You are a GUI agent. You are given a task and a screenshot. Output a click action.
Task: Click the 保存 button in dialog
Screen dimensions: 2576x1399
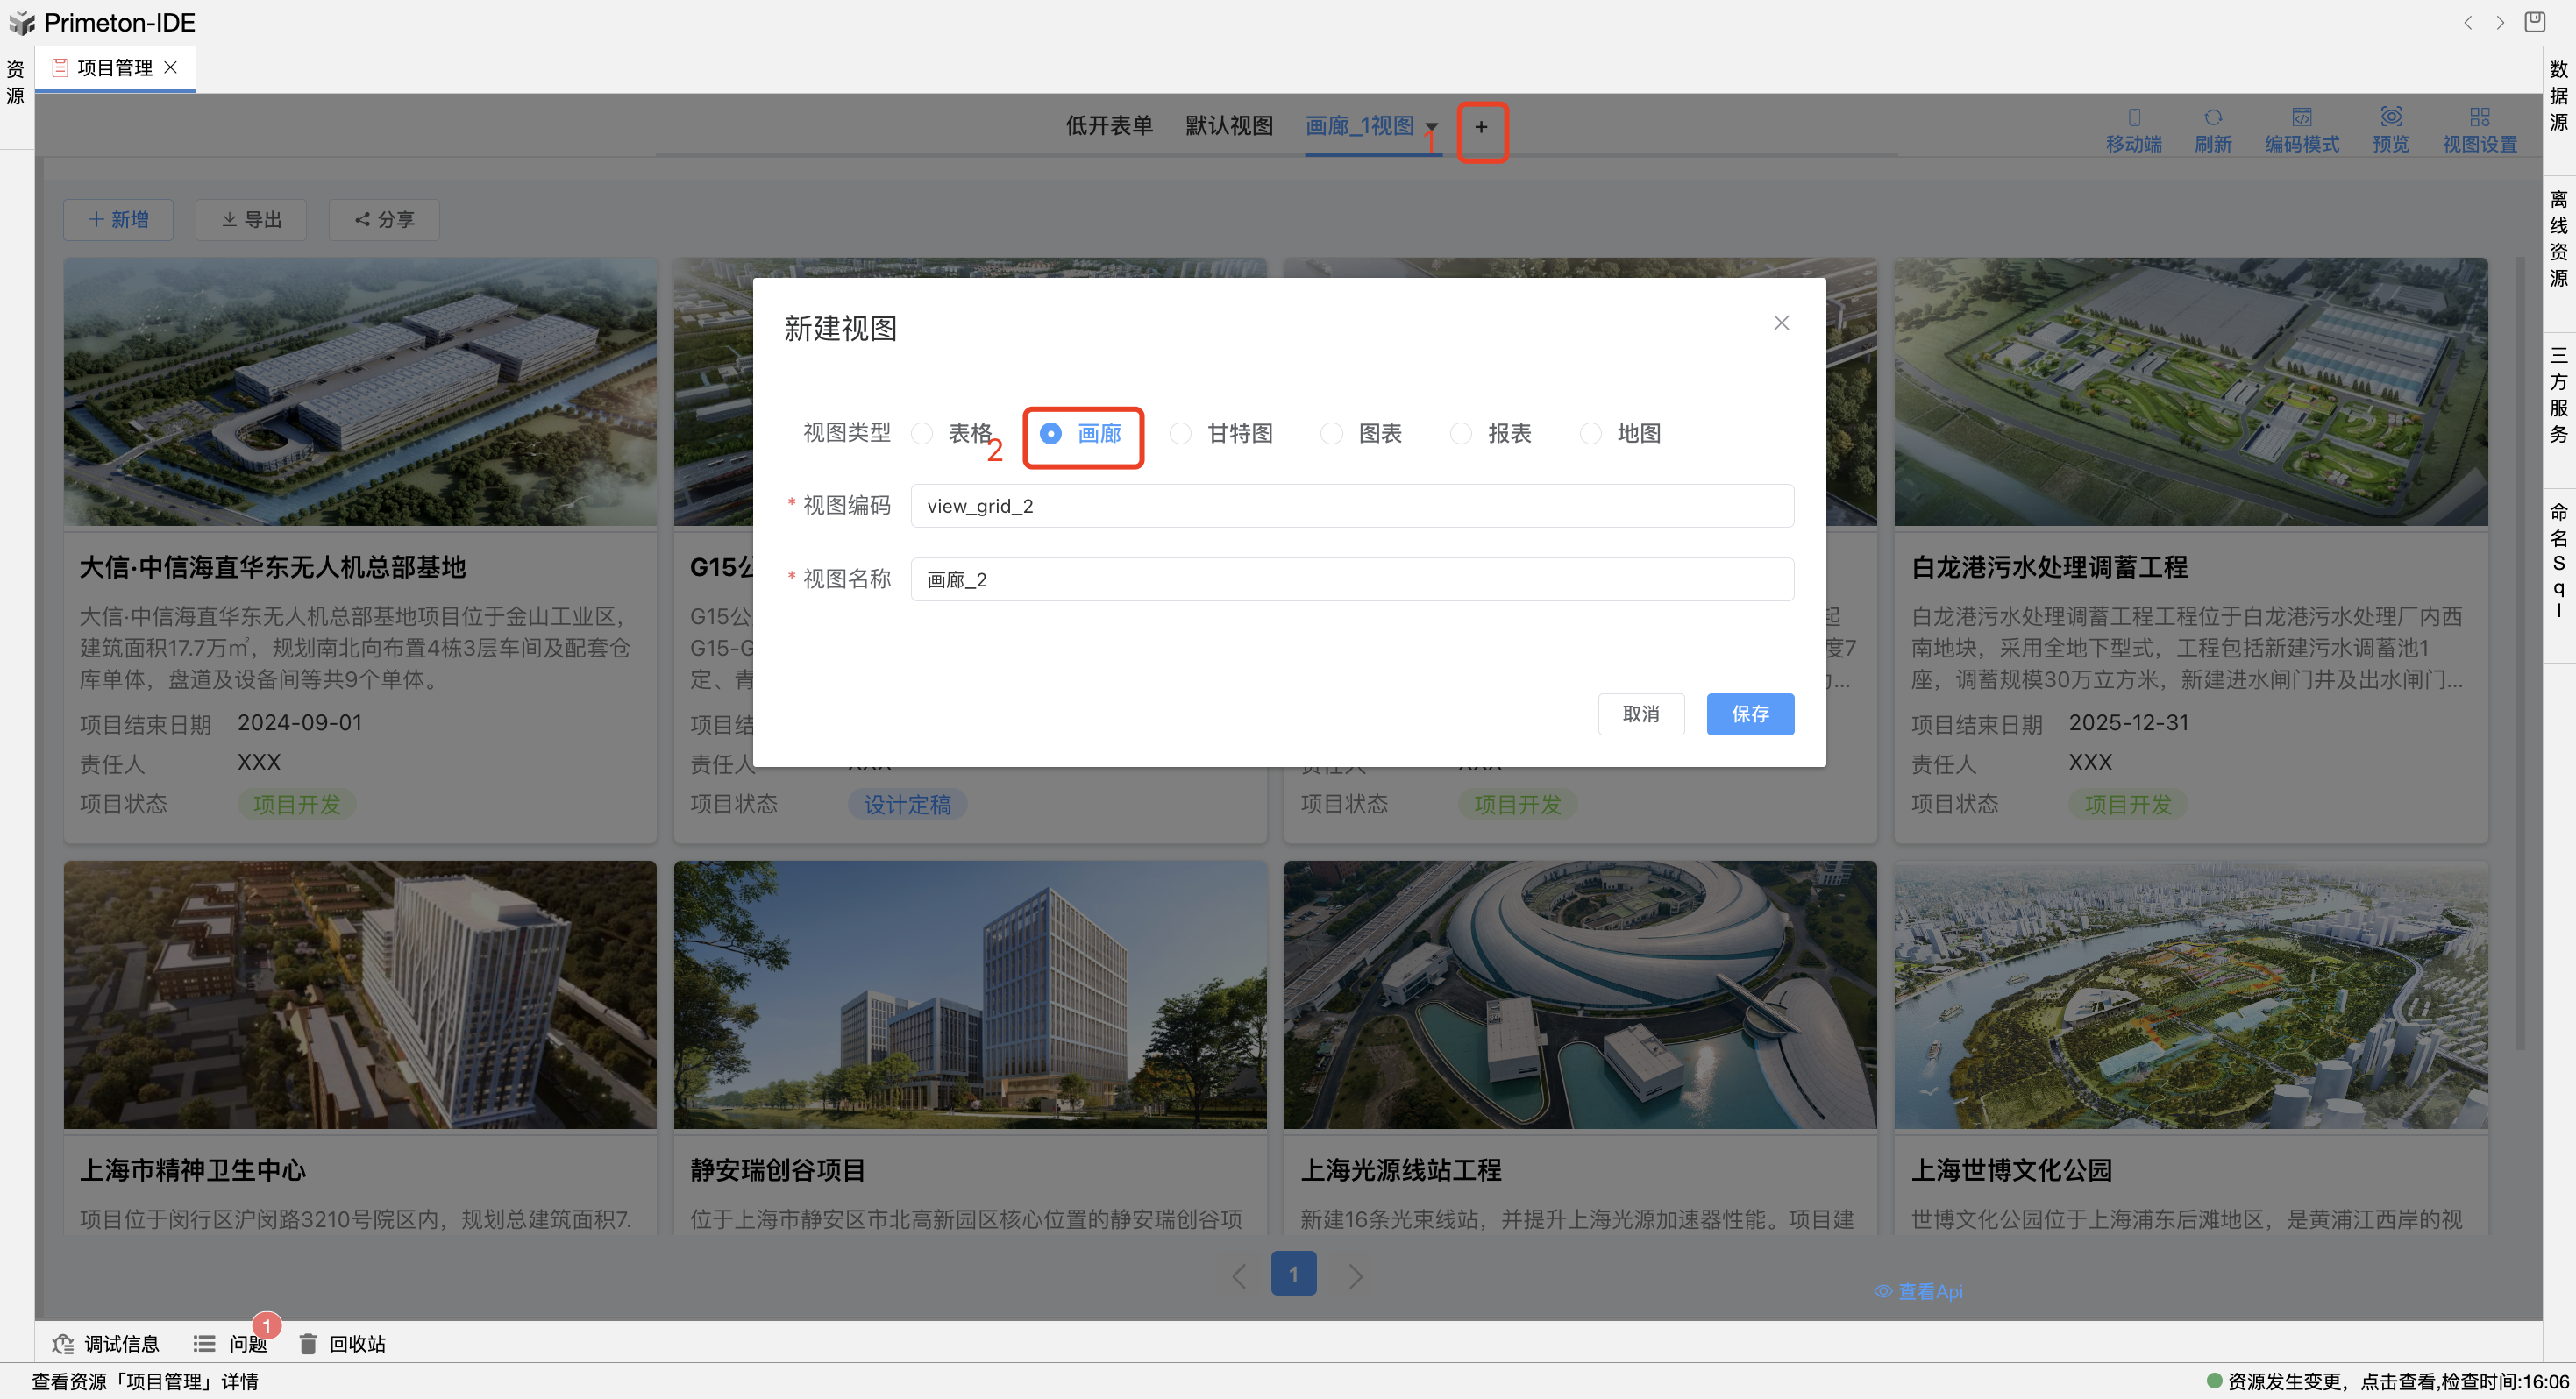1749,714
